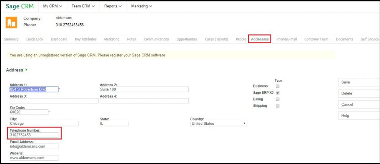This screenshot has width=380, height=164.
Task: Focus the empty Address 3 field
Action: [x=54, y=101]
